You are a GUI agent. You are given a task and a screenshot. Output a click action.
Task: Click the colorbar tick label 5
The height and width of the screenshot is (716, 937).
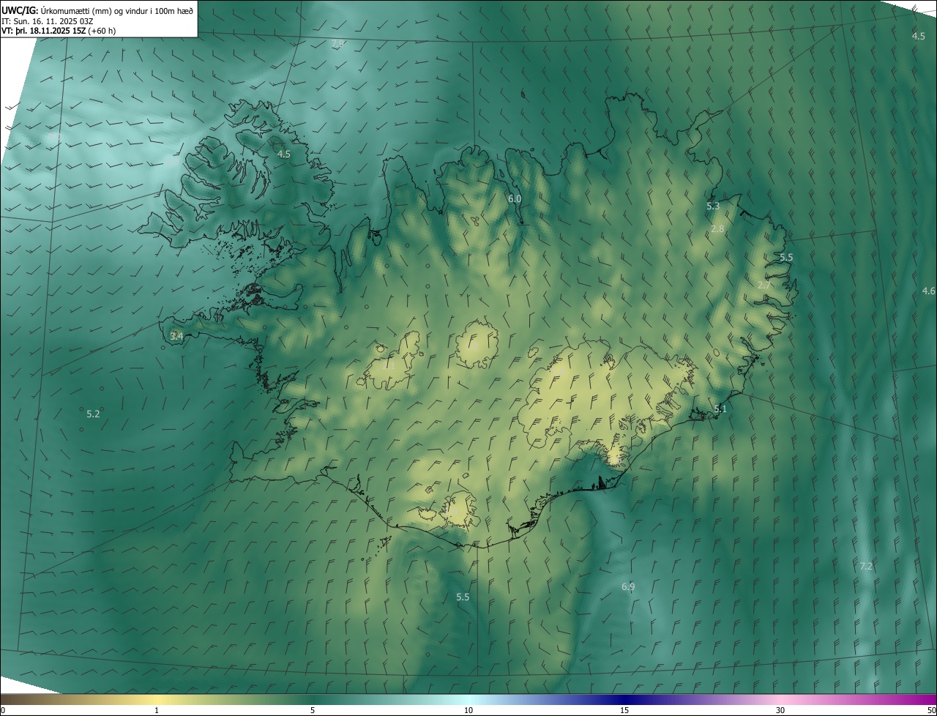(x=313, y=711)
